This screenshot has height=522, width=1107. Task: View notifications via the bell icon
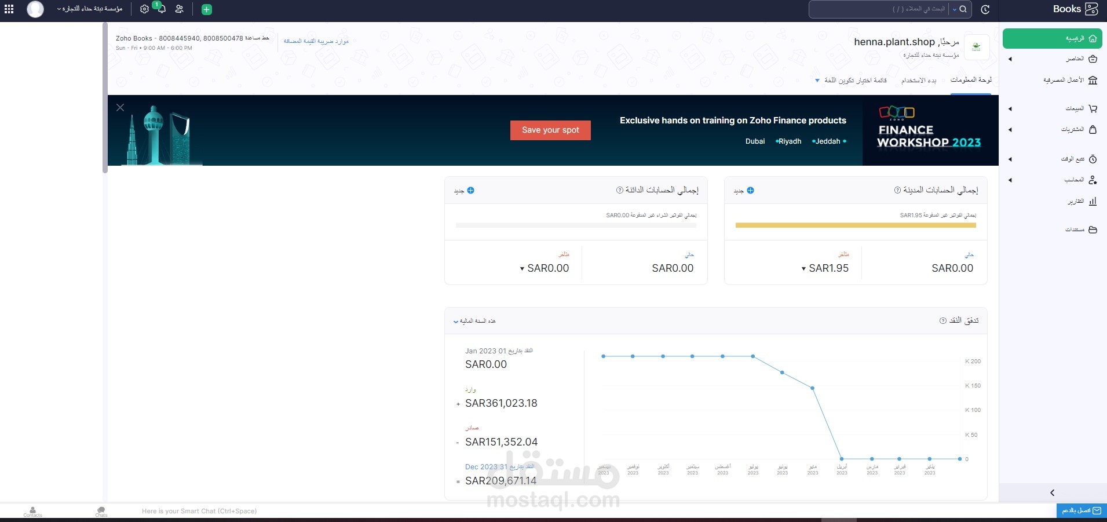coord(162,9)
